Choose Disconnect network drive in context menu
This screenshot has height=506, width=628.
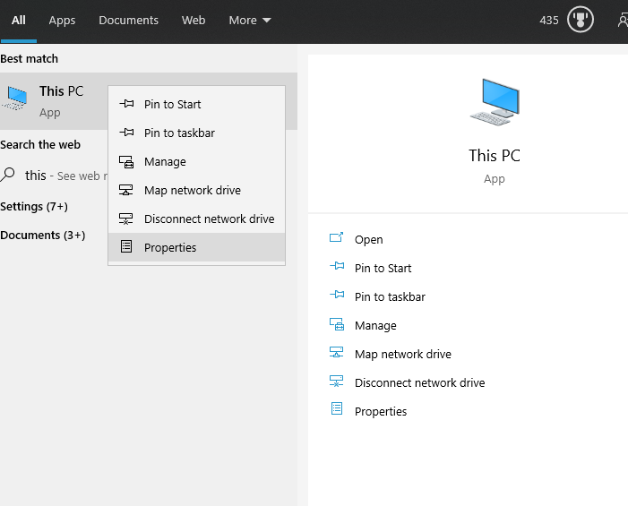click(209, 219)
